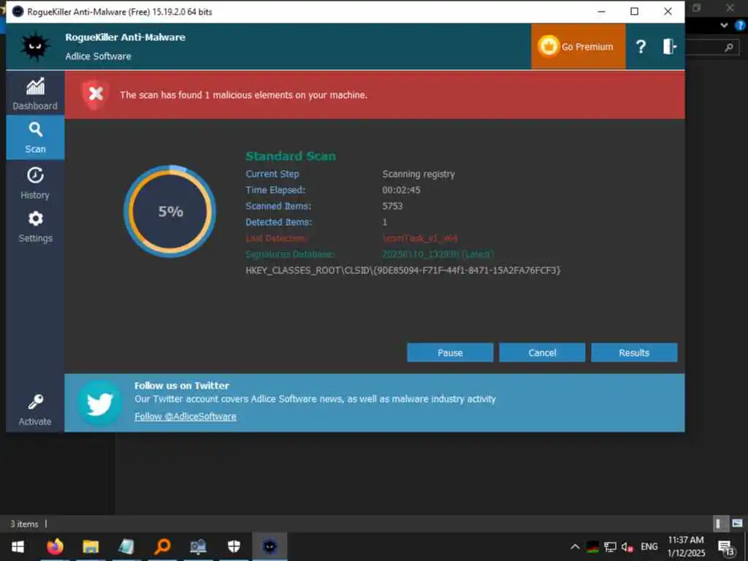Open the computer monitor app in taskbar
Image resolution: width=748 pixels, height=561 pixels.
point(198,546)
